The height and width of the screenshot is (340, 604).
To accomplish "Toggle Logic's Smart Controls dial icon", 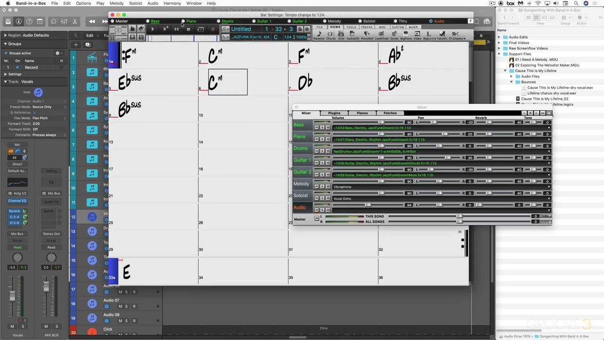I will pyautogui.click(x=53, y=21).
